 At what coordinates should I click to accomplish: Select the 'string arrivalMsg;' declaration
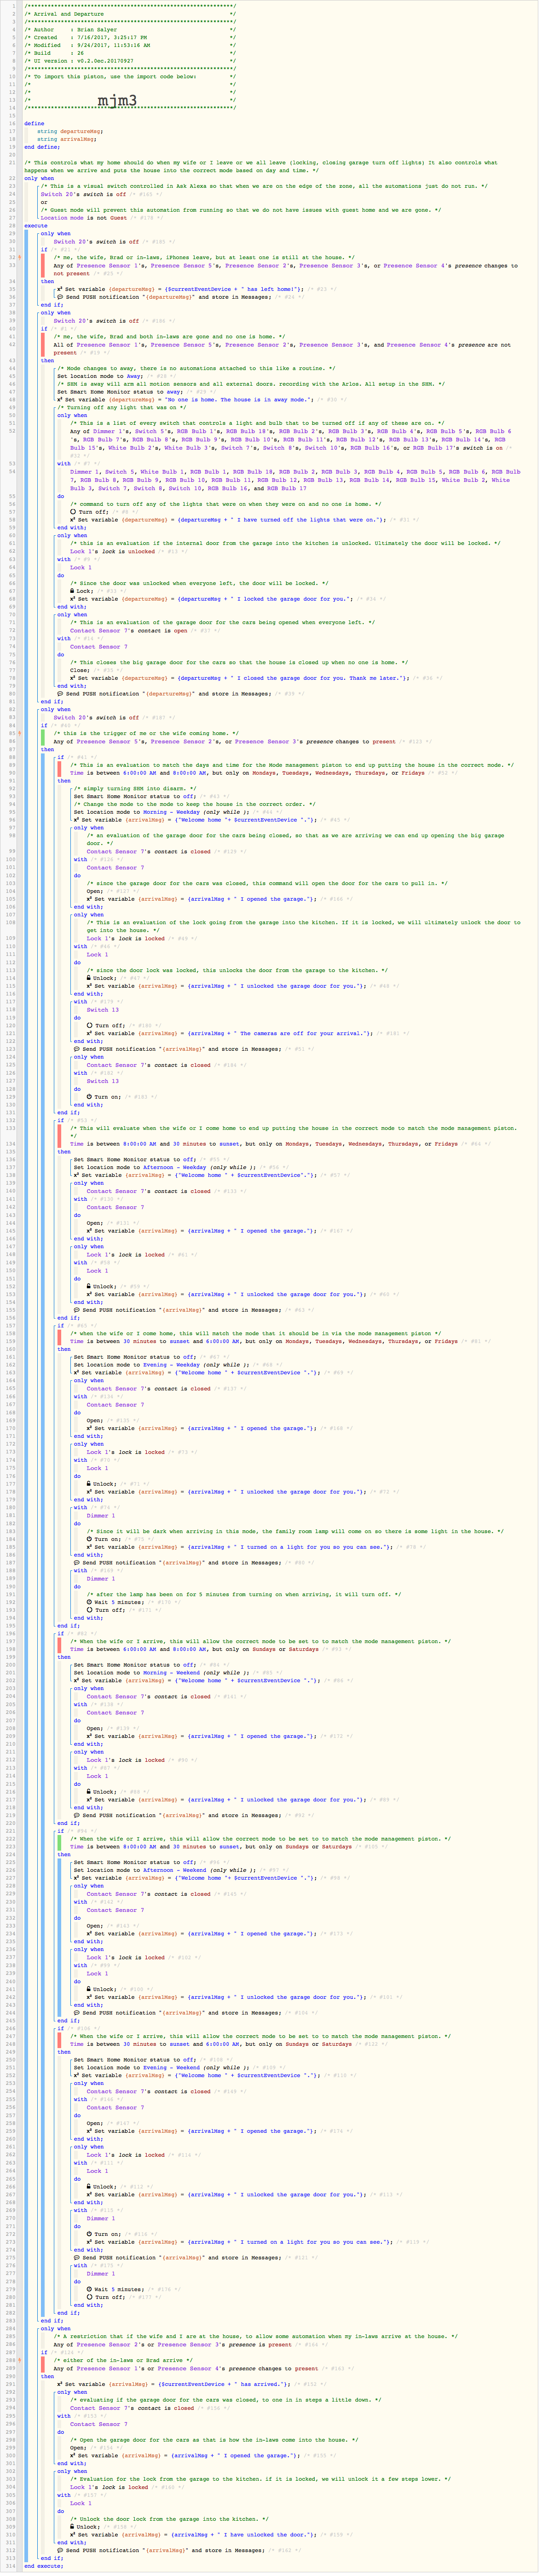[x=67, y=139]
